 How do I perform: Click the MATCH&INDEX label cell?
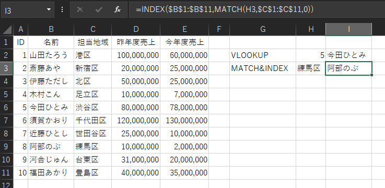click(263, 68)
